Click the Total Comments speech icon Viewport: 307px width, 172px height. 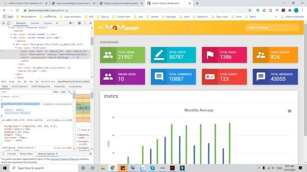point(159,76)
